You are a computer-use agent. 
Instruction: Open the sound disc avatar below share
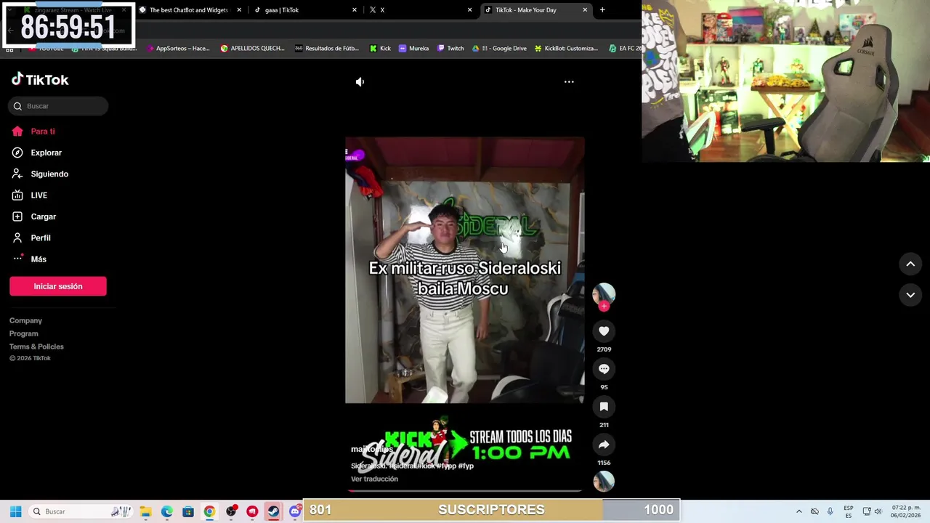click(604, 481)
